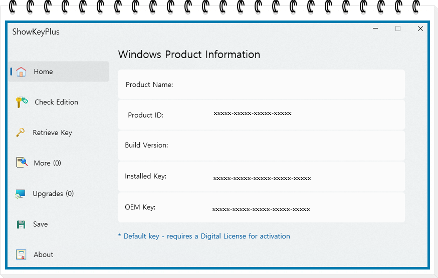Select the OEM Key value
Viewport: 438px width, 278px height.
pyautogui.click(x=261, y=209)
